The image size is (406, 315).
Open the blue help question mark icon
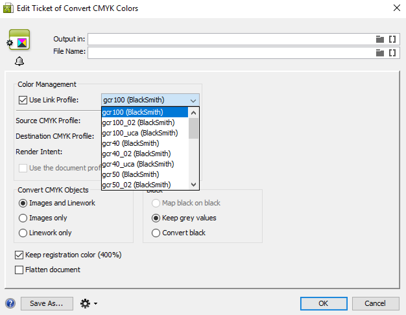click(x=10, y=303)
